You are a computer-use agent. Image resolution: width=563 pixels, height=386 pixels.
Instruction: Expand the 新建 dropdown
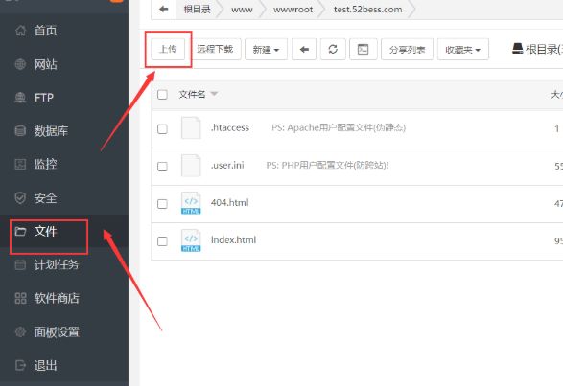266,49
